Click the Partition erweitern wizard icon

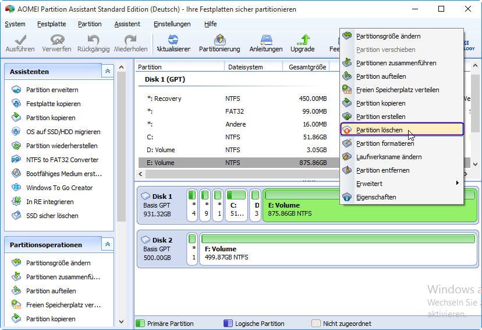pyautogui.click(x=16, y=90)
